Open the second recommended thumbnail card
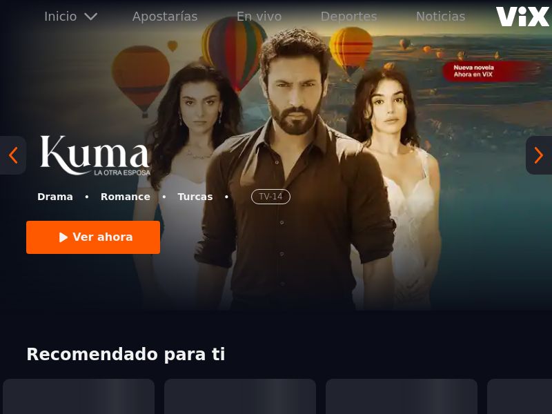The image size is (552, 414). pos(240,396)
